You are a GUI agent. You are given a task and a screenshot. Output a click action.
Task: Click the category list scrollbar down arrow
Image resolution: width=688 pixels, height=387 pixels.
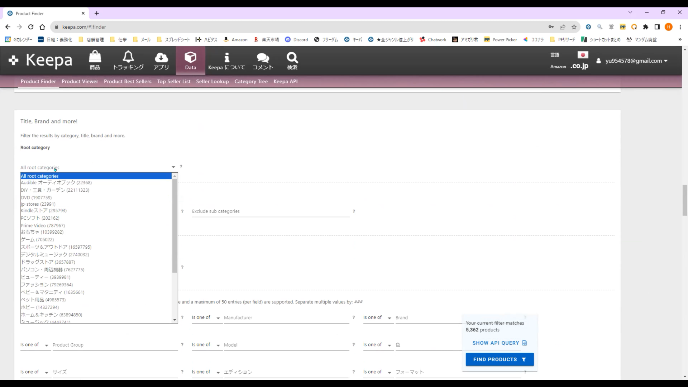pyautogui.click(x=175, y=320)
